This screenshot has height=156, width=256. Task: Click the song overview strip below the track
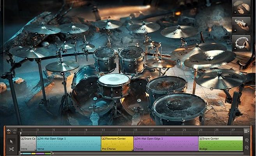coord(36,153)
